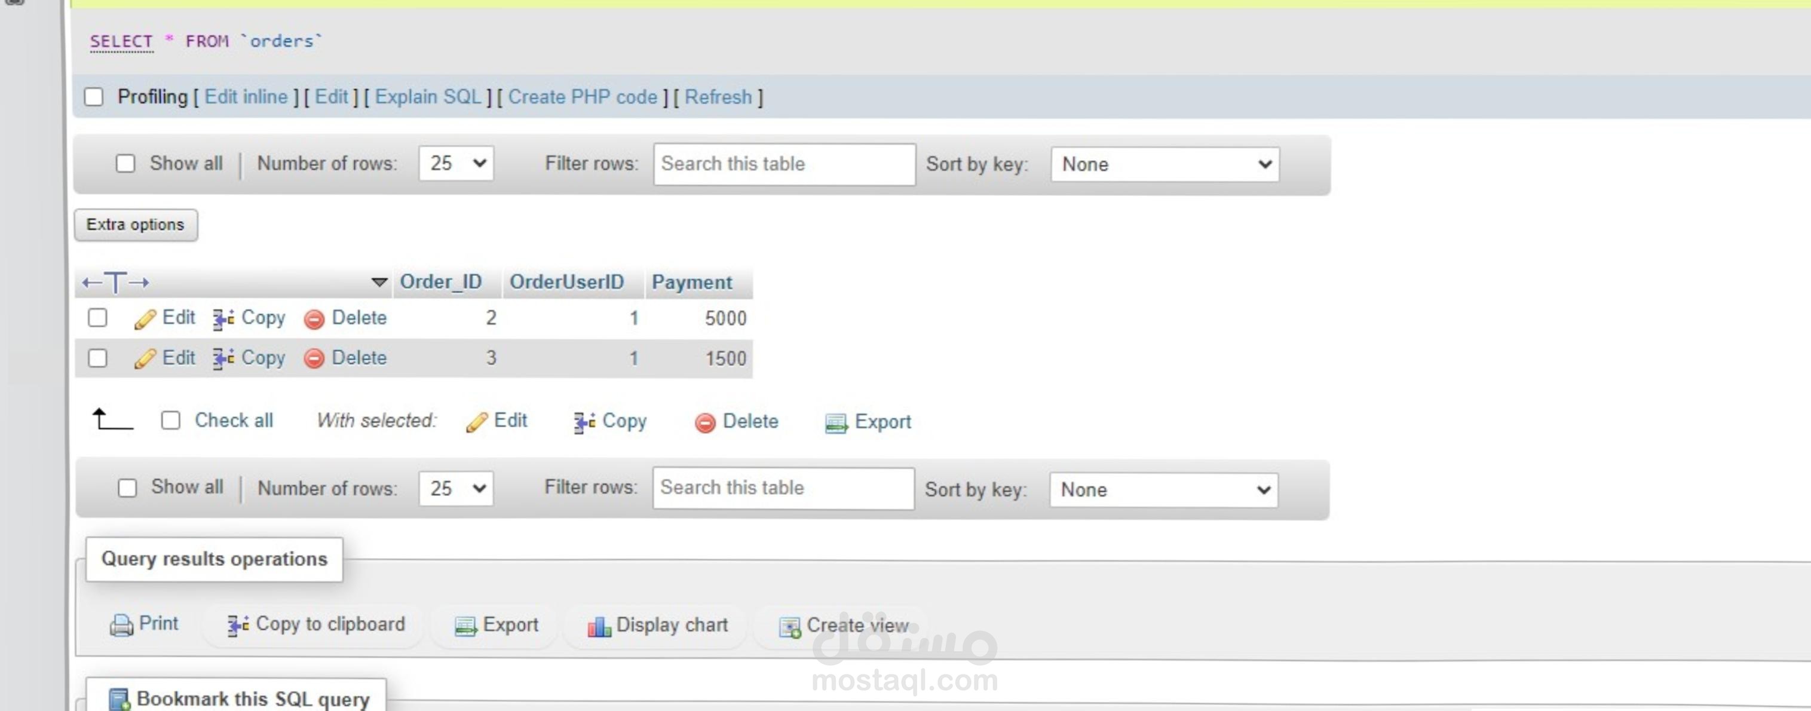Click red Delete icon in With selected
This screenshot has width=1811, height=711.
[x=704, y=422]
